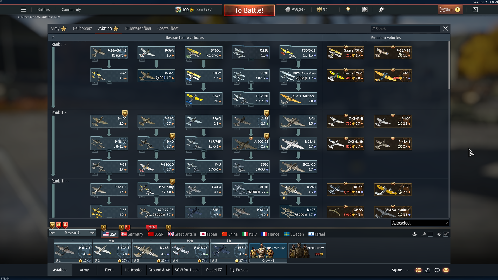The image size is (498, 280).
Task: Open the Battles menu
Action: point(43,10)
